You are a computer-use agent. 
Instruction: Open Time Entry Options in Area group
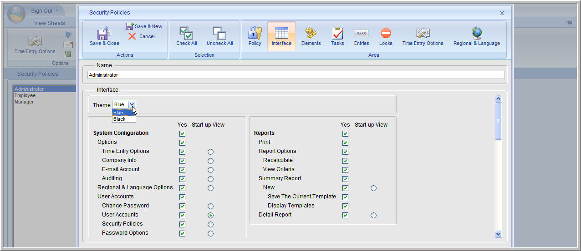pyautogui.click(x=423, y=36)
